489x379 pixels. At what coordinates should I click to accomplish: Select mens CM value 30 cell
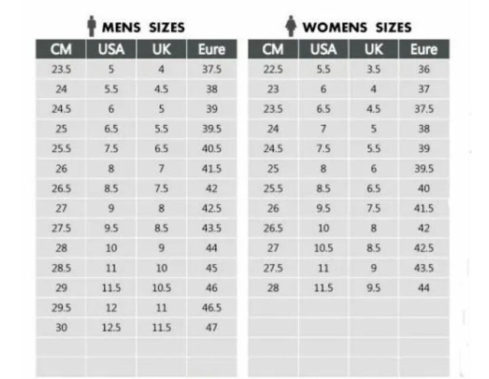point(61,328)
